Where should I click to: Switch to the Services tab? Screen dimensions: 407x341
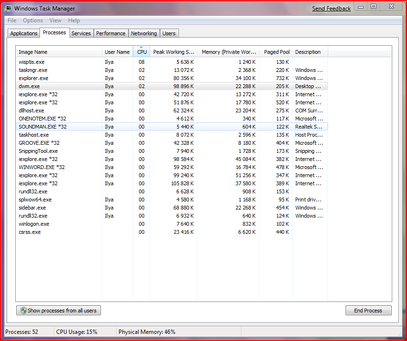(x=81, y=33)
